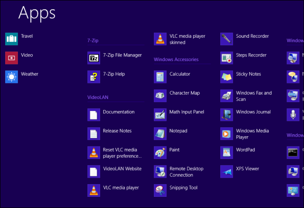Image resolution: width=304 pixels, height=208 pixels.
Task: Launch Windows Media Player icon
Action: 227,133
